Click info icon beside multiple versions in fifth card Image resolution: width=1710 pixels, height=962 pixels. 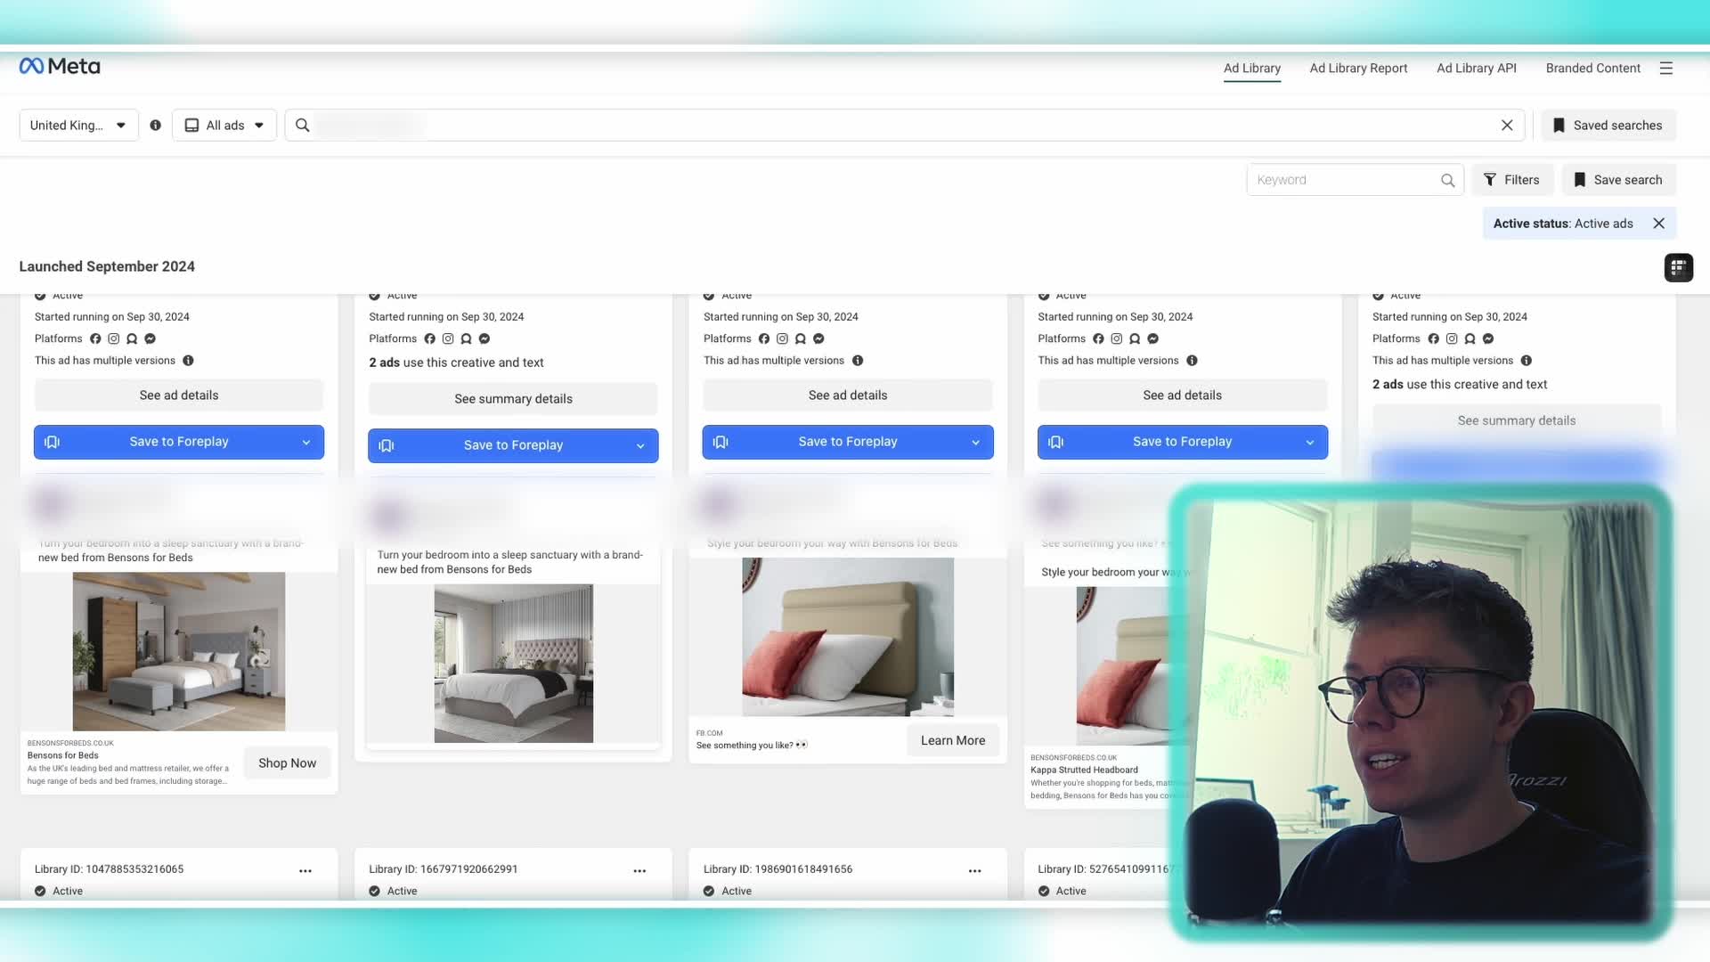click(1527, 361)
